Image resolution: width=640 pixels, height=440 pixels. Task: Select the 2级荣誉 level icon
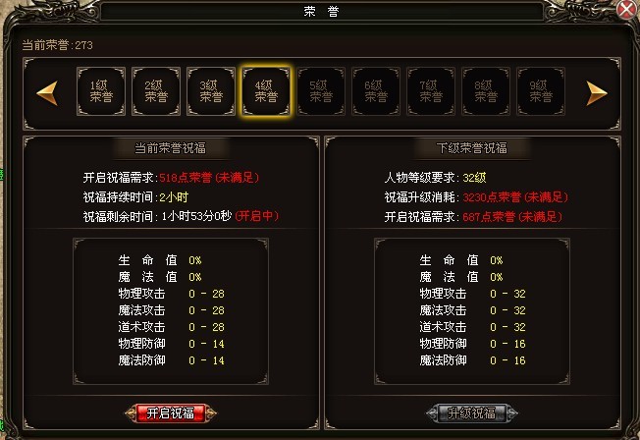coord(156,91)
